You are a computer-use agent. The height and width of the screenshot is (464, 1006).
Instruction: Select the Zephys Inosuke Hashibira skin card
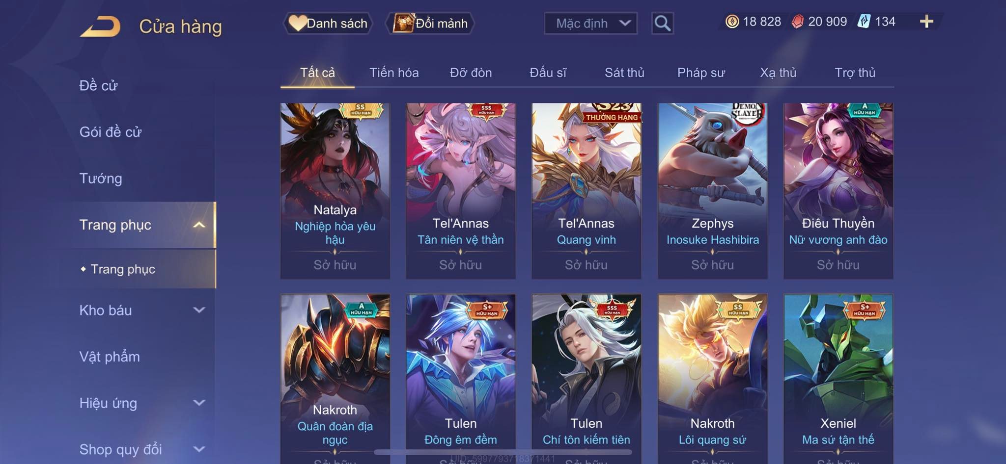pos(712,191)
